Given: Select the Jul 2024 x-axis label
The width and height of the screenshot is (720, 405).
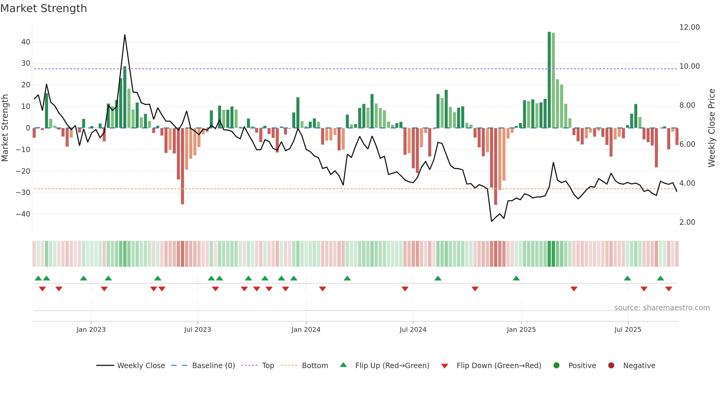Looking at the screenshot, I should (413, 329).
